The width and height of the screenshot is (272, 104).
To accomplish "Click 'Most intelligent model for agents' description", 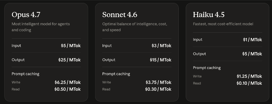I will (x=41, y=24).
